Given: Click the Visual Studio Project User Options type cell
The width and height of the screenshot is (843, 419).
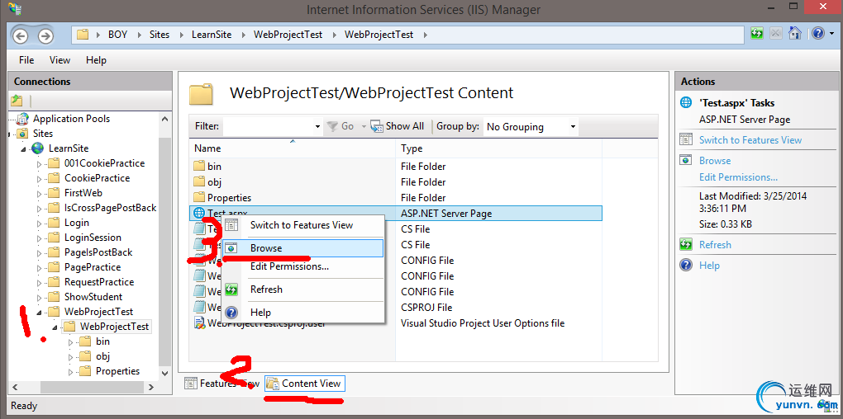Looking at the screenshot, I should [483, 323].
